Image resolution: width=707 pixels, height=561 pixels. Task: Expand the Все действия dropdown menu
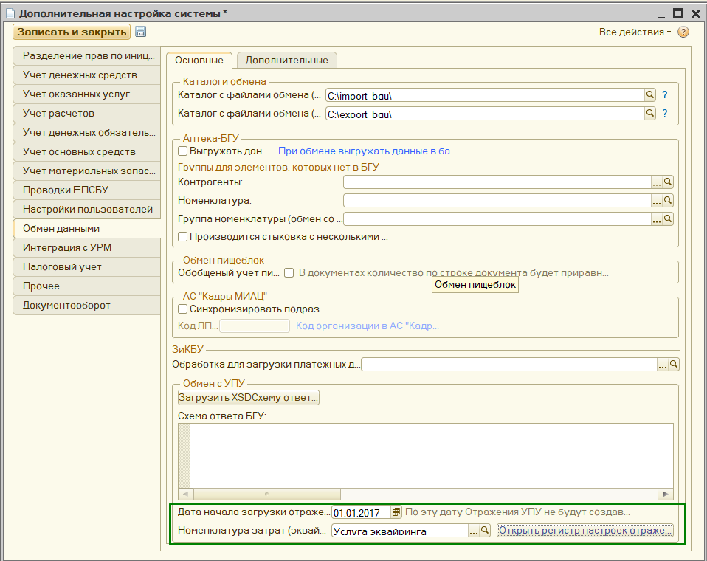[x=635, y=32]
